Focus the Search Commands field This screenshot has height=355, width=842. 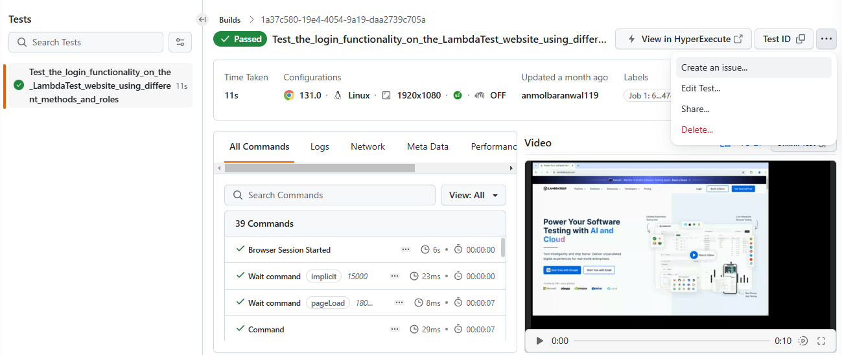click(x=330, y=195)
